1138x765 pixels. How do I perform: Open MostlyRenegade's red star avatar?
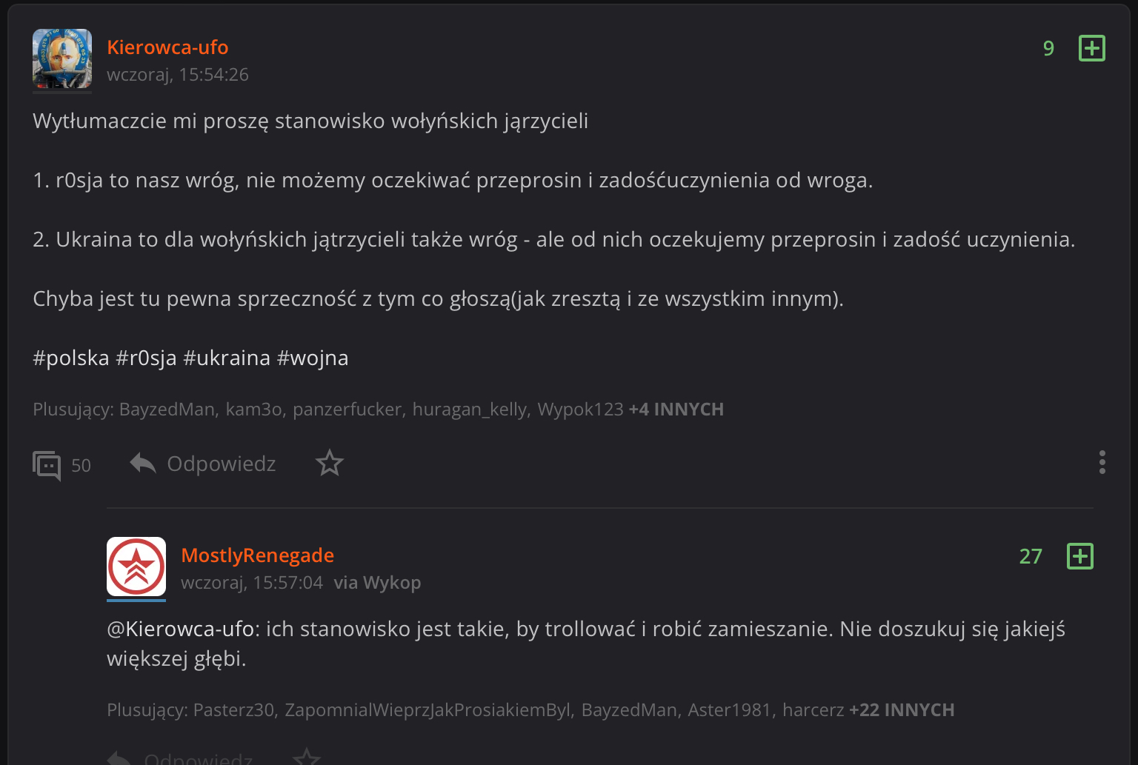[x=136, y=567]
